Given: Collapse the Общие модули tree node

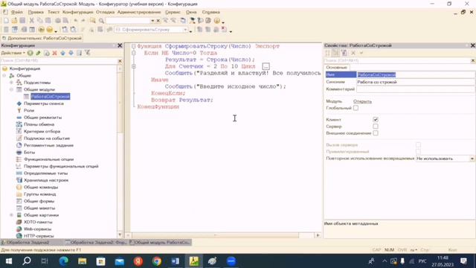Looking at the screenshot, I should (12, 89).
